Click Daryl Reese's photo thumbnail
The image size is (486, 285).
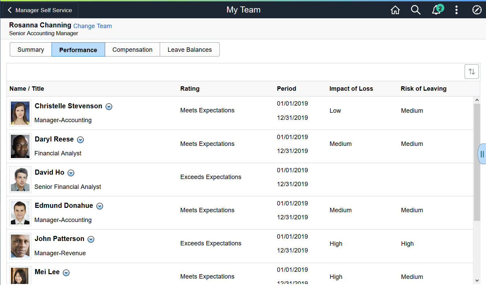tap(20, 146)
